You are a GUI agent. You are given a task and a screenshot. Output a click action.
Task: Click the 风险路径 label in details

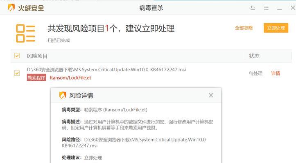coord(72,140)
